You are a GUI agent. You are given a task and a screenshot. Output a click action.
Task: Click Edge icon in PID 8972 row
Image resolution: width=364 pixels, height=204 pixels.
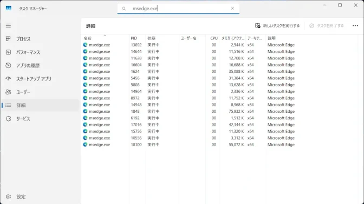click(85, 98)
